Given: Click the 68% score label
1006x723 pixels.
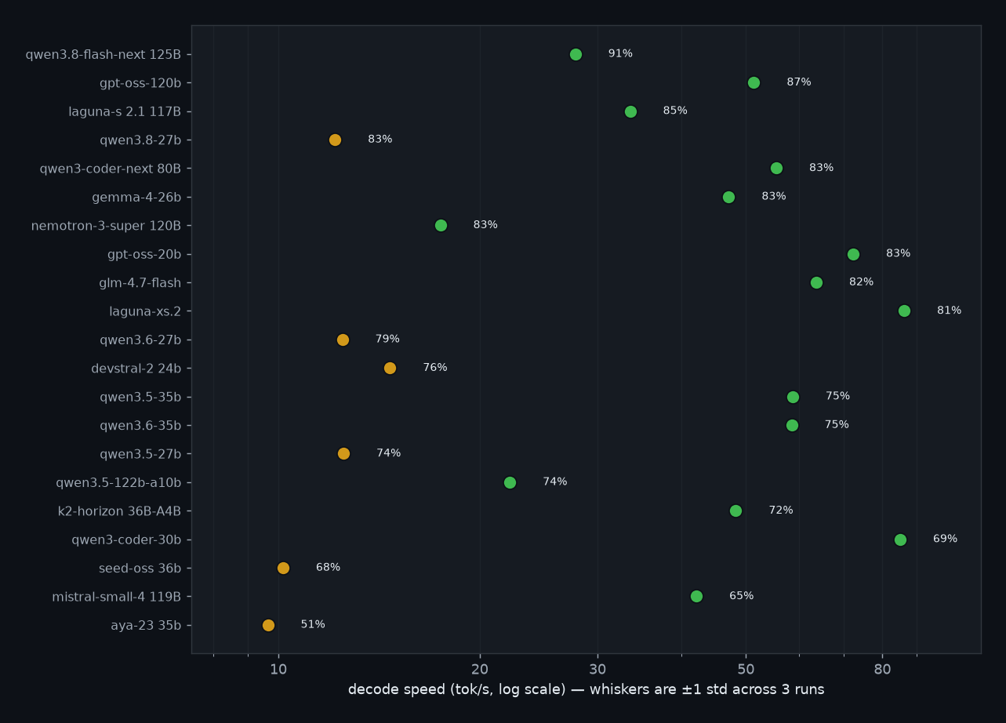Looking at the screenshot, I should [328, 567].
